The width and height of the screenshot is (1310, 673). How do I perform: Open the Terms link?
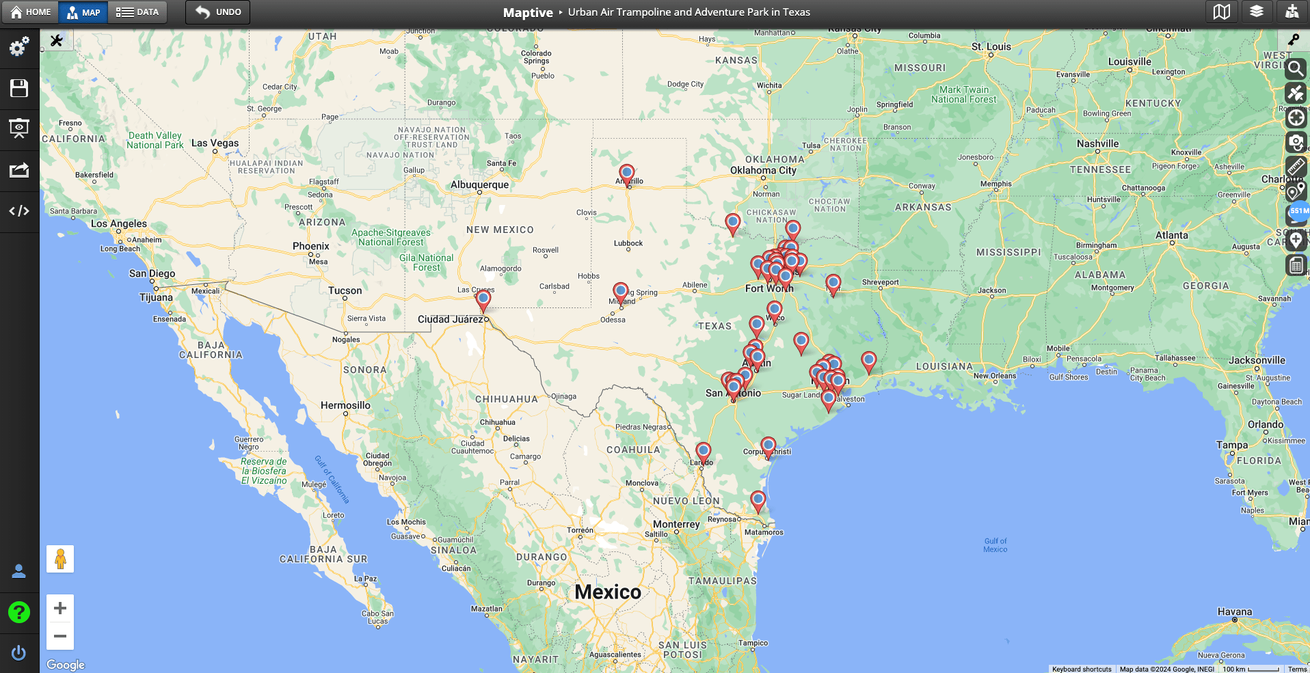[1297, 669]
